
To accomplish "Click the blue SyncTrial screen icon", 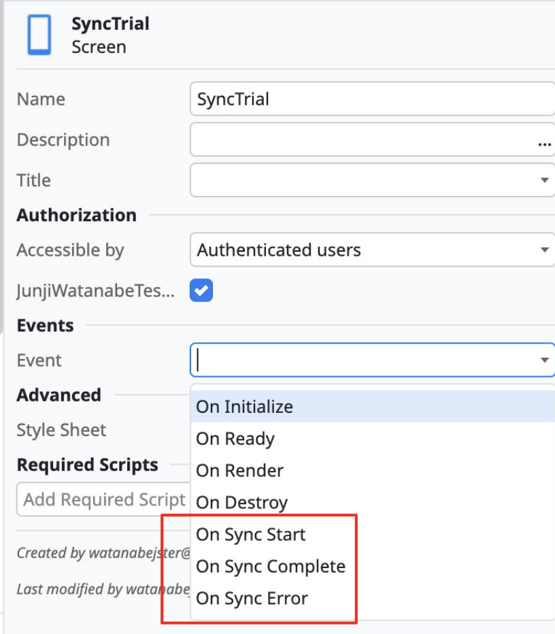I will (x=39, y=35).
